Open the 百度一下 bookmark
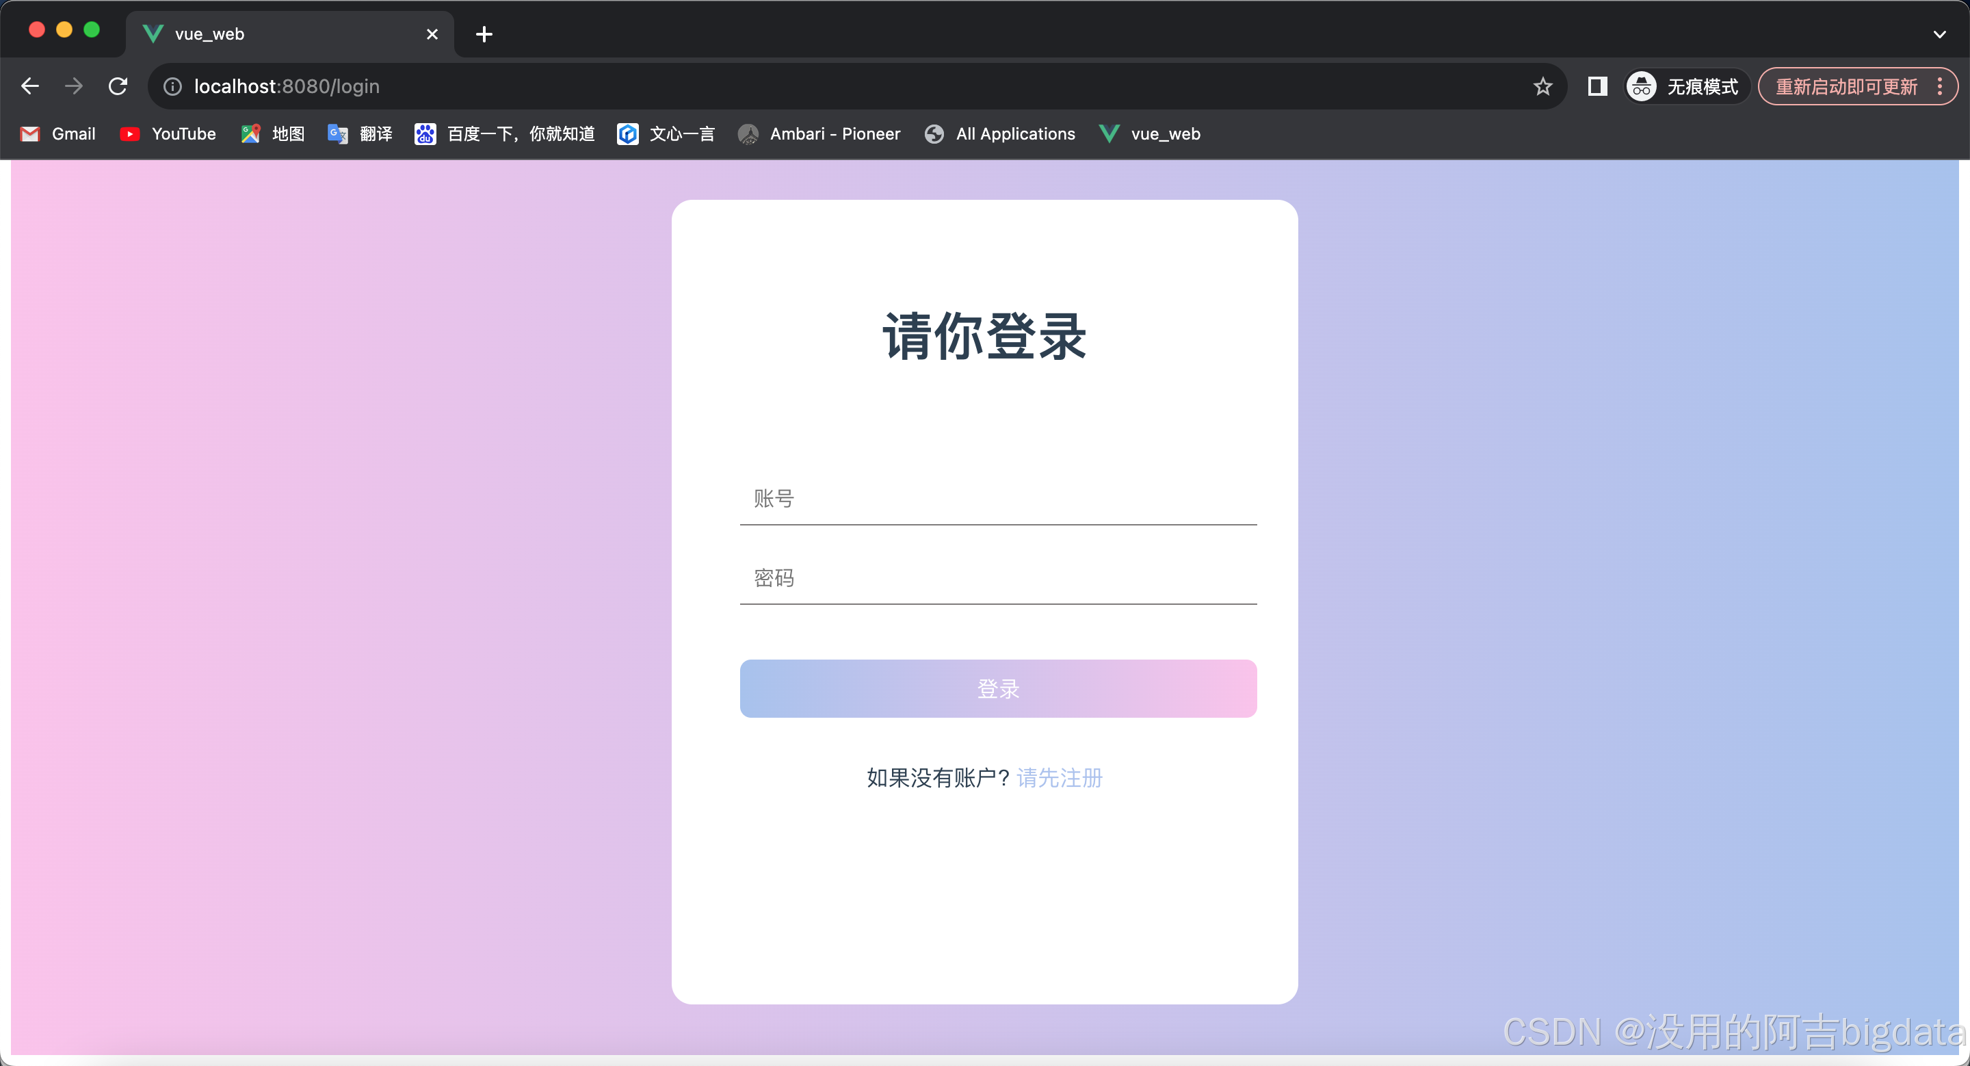The width and height of the screenshot is (1970, 1066). click(x=505, y=134)
